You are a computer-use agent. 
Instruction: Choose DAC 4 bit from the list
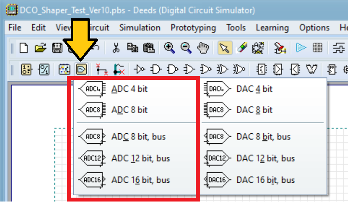pyautogui.click(x=263, y=89)
